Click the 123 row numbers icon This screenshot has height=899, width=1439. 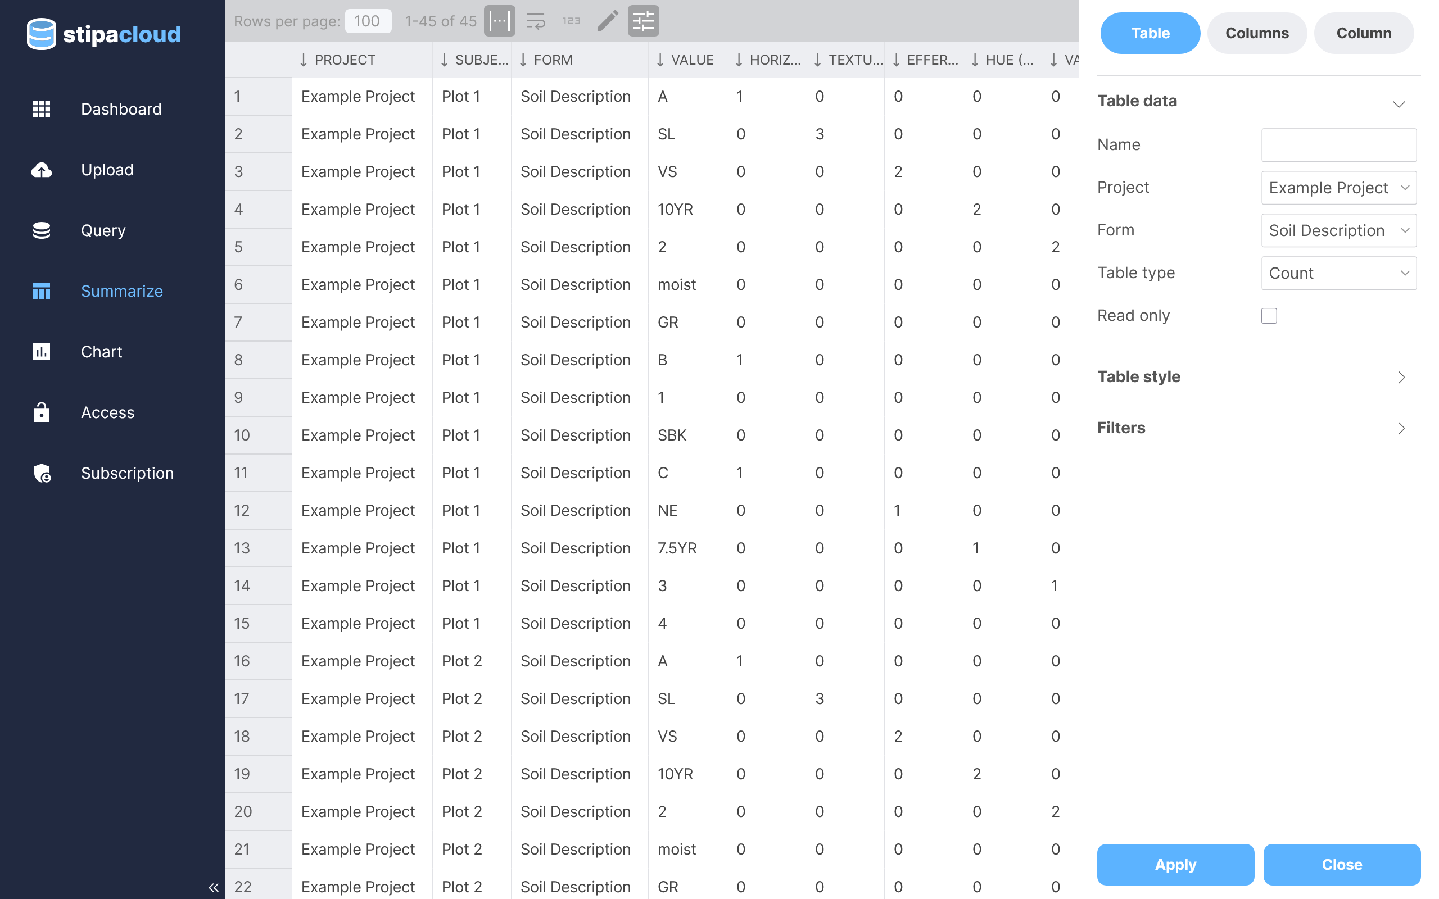tap(572, 21)
